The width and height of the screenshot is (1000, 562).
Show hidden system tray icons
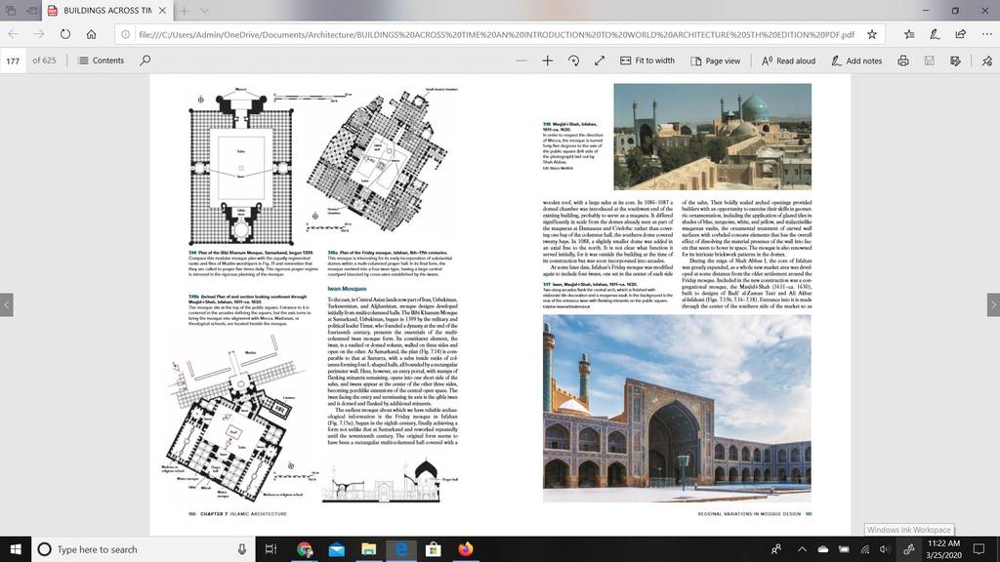[x=802, y=549]
